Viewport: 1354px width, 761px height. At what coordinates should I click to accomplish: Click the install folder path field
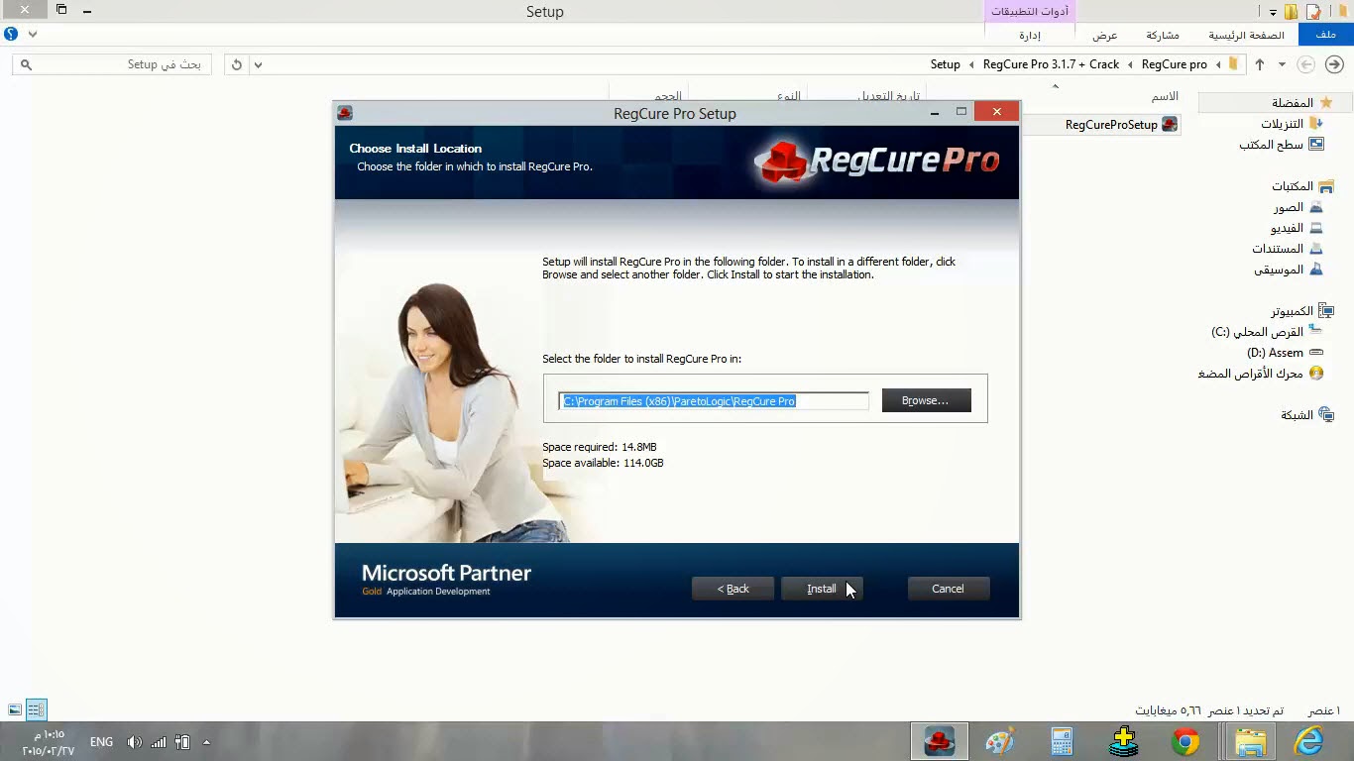coord(713,401)
